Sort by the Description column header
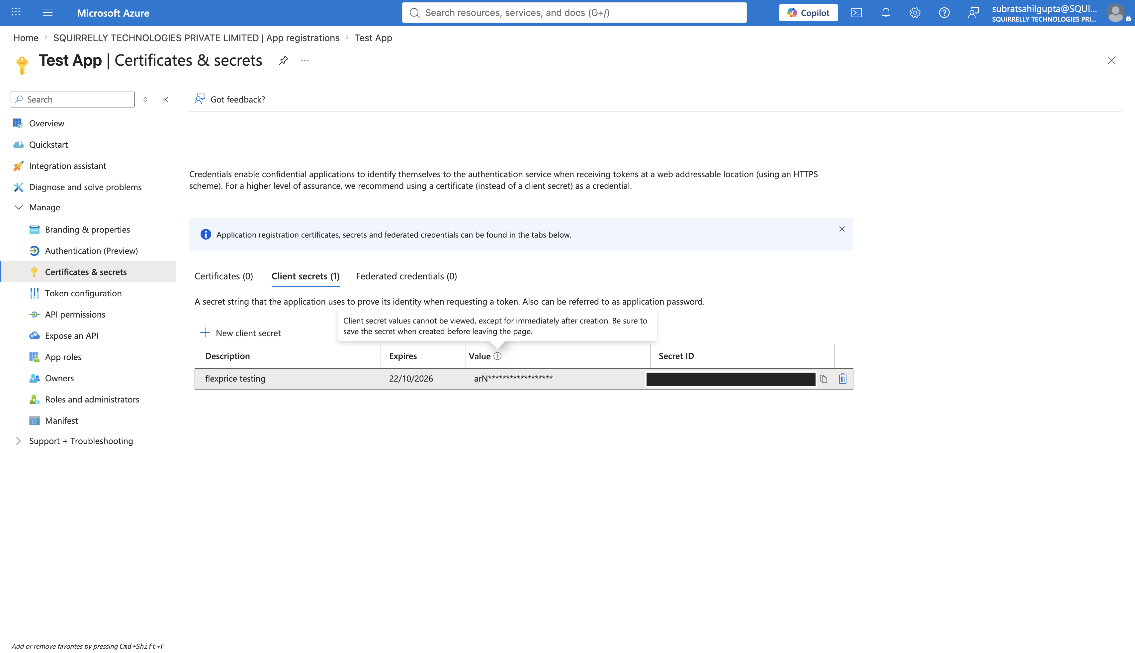 click(227, 356)
